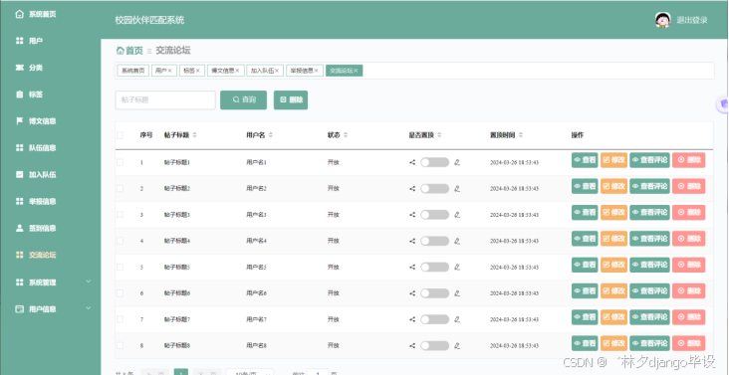
Task: Check the checkbox for row 帖子标题4
Action: pos(120,241)
